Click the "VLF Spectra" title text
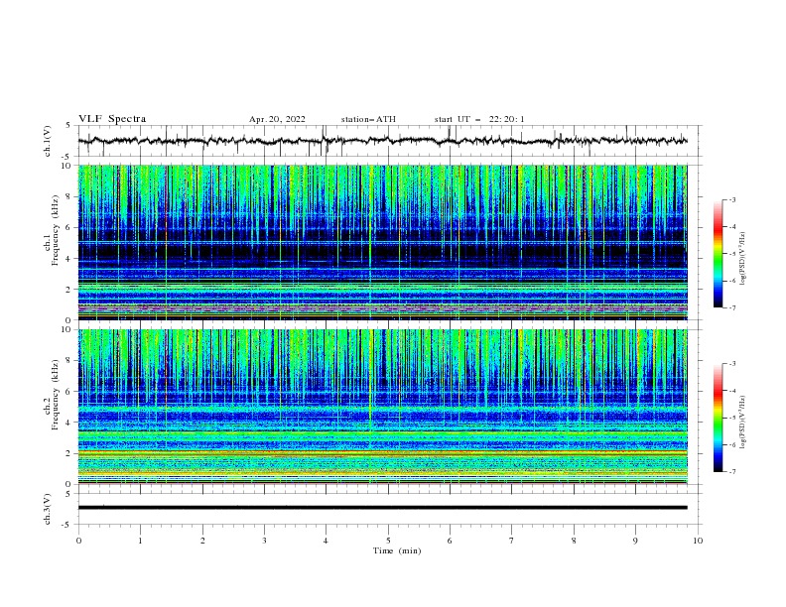 click(x=112, y=119)
